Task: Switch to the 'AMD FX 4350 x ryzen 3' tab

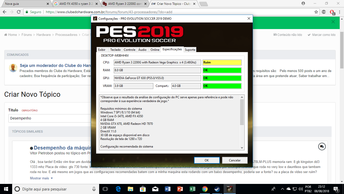Action: 76,4
